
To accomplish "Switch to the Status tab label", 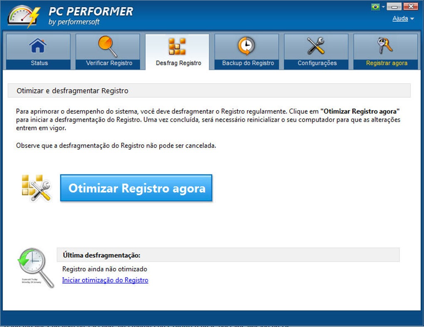I will [x=39, y=63].
